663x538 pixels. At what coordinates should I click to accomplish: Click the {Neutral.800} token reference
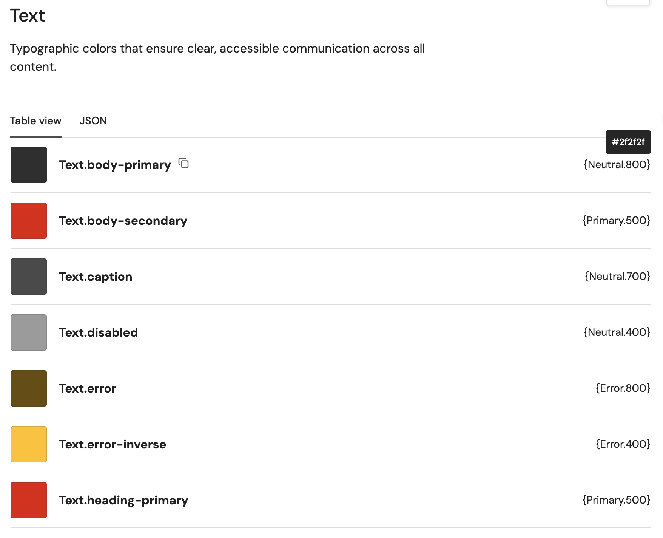617,165
